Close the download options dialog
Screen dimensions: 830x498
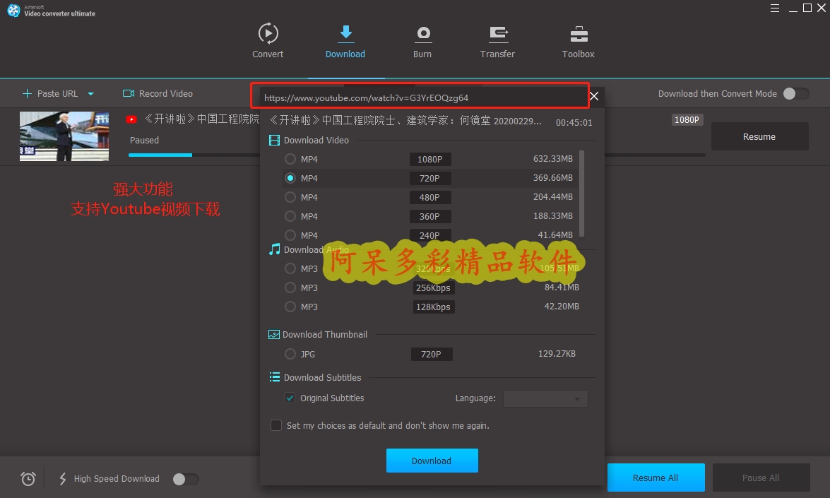click(594, 96)
